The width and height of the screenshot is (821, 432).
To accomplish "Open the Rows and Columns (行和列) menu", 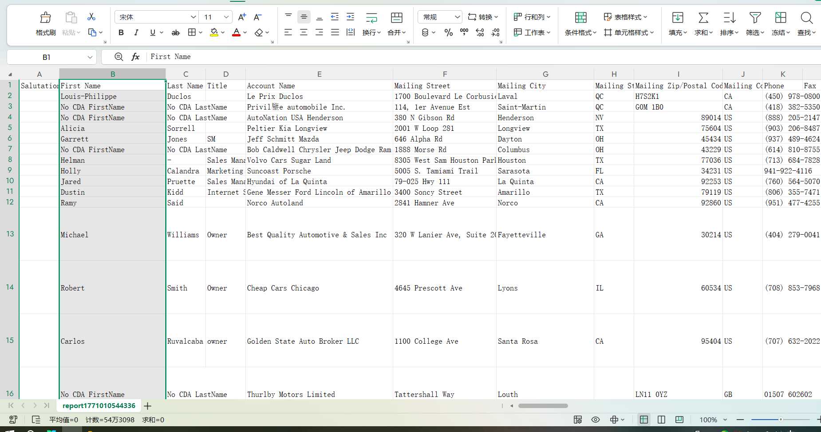I will [x=532, y=17].
